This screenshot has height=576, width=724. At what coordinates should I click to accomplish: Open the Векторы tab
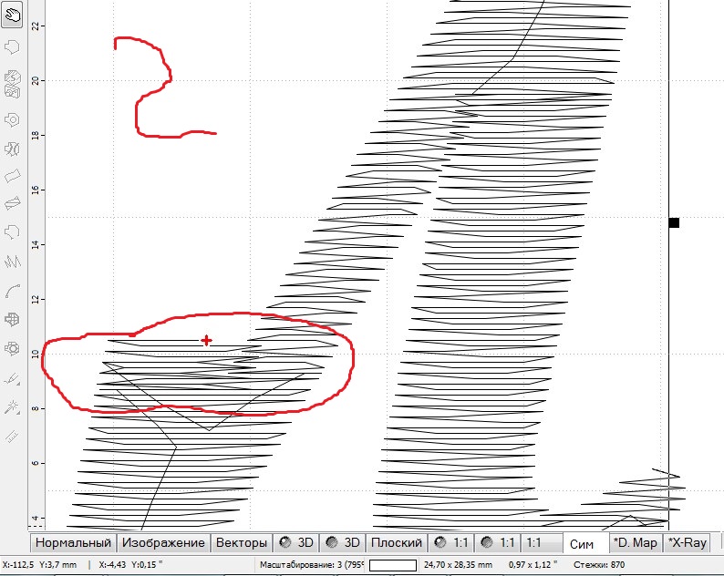tap(242, 543)
